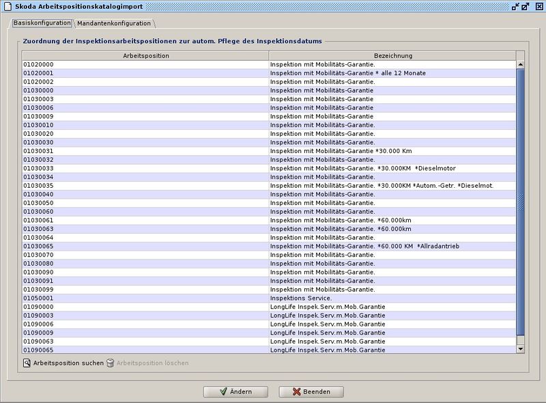
Task: Select row 01030040
Action: tap(269, 194)
